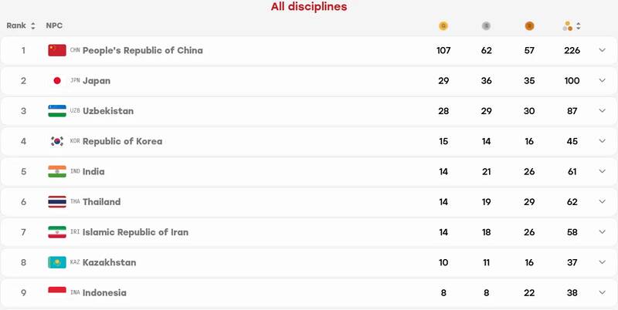Sort by silver medal icon column
Viewport: 618px width, 310px height.
[x=487, y=26]
